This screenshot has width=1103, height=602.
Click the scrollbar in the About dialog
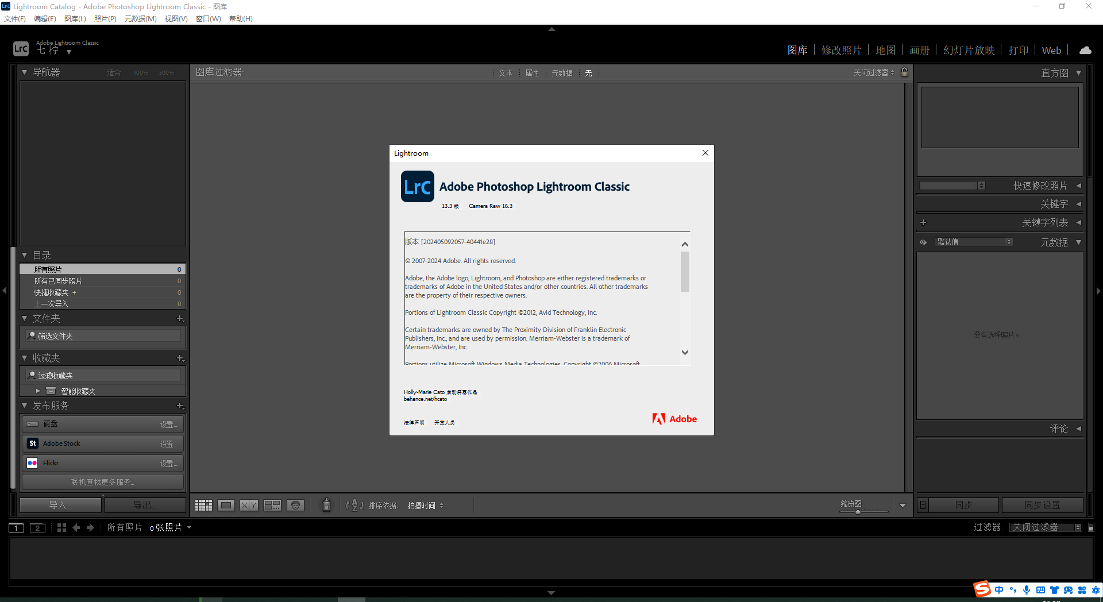click(x=684, y=273)
